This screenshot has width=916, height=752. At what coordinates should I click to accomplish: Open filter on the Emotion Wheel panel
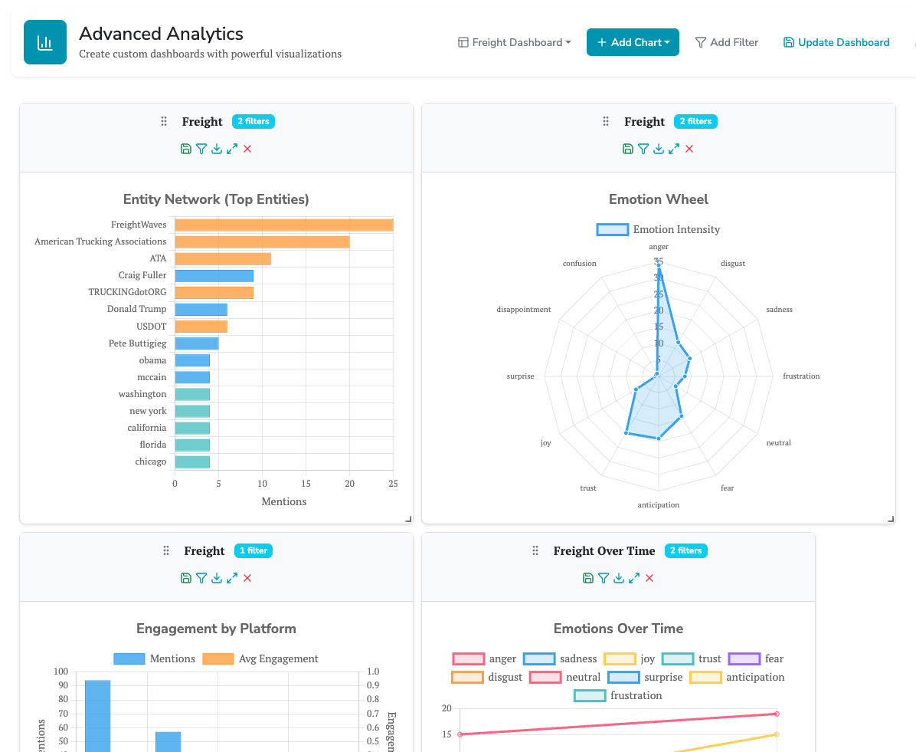tap(643, 149)
